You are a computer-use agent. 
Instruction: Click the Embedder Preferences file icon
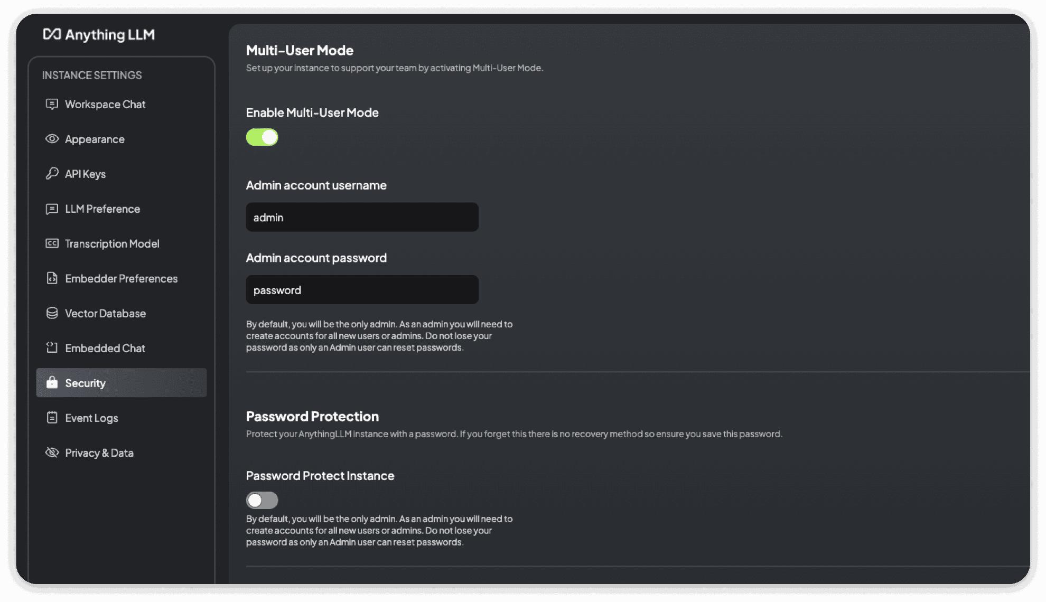[x=52, y=278]
